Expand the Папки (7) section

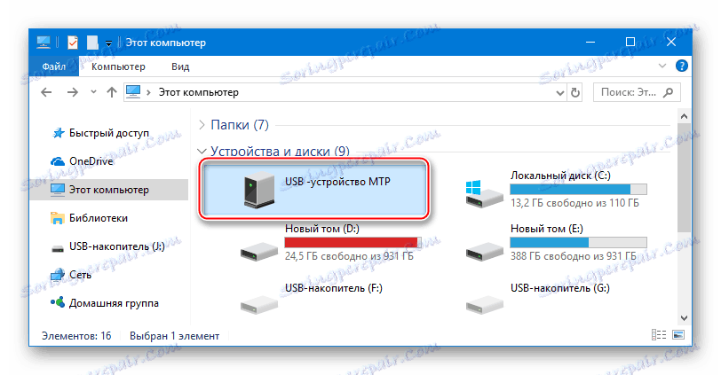(x=202, y=124)
